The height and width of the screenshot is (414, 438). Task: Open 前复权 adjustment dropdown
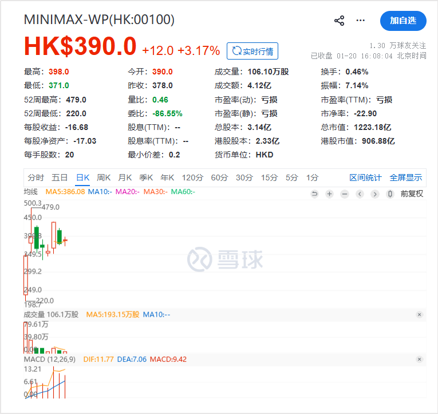(x=412, y=194)
